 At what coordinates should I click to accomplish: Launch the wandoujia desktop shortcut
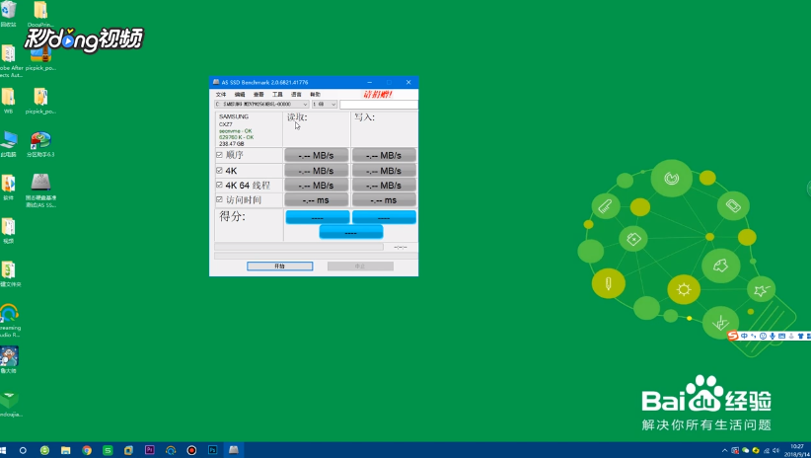[x=9, y=404]
